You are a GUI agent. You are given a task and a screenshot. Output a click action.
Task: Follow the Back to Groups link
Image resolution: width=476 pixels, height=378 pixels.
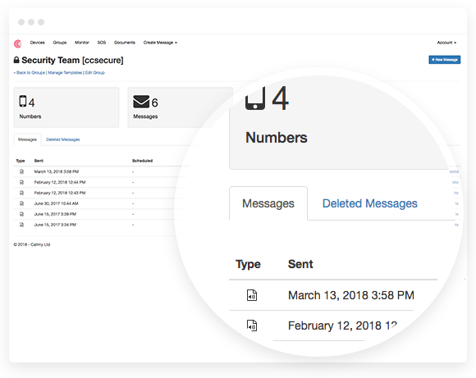pyautogui.click(x=30, y=72)
